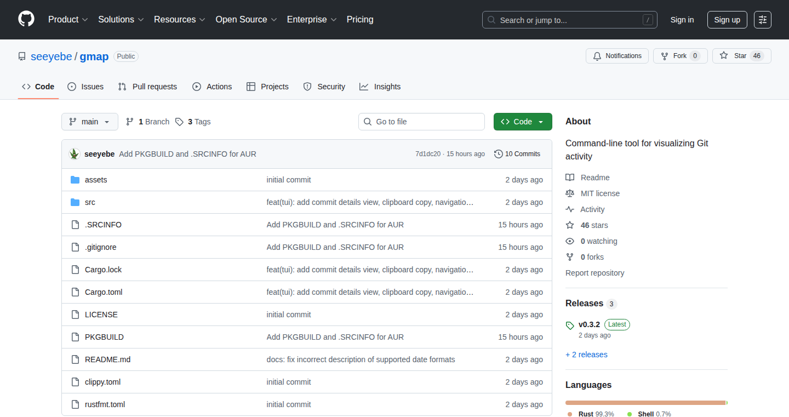Switch to the Security tab

pos(324,87)
